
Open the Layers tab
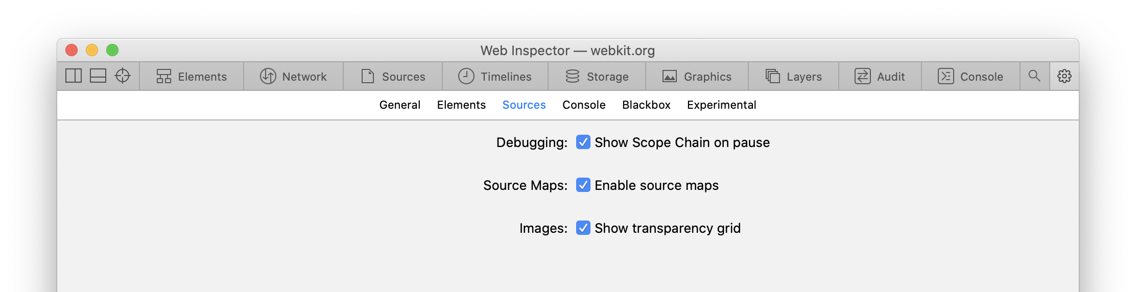tap(793, 77)
